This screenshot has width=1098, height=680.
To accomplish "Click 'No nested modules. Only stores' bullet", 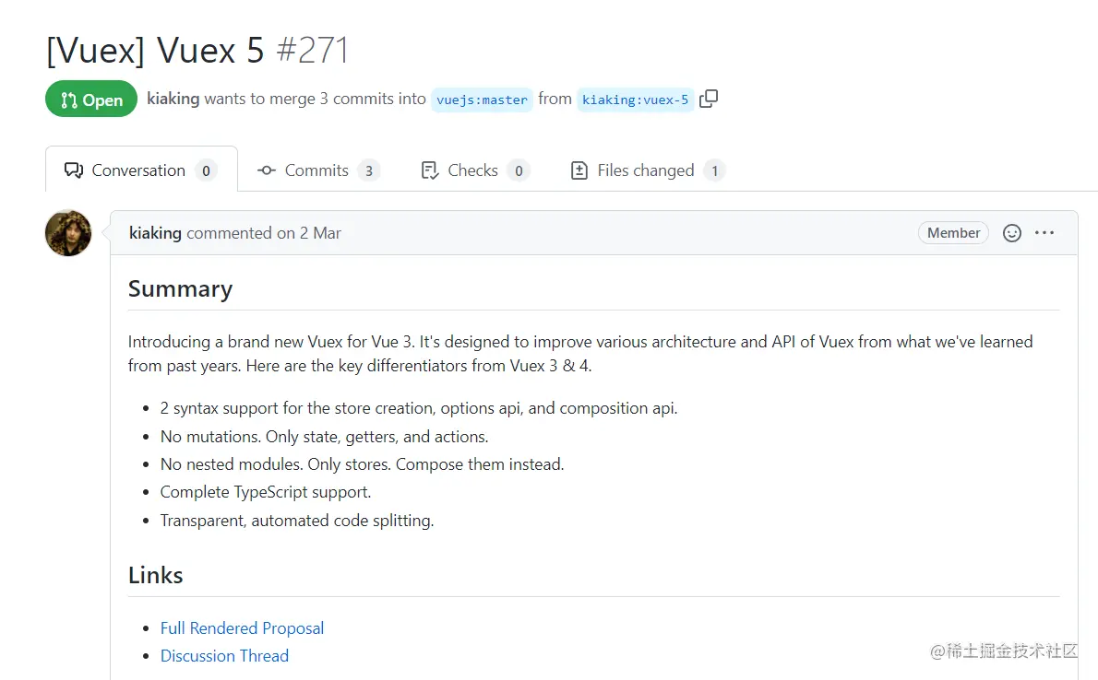I will click(x=362, y=464).
